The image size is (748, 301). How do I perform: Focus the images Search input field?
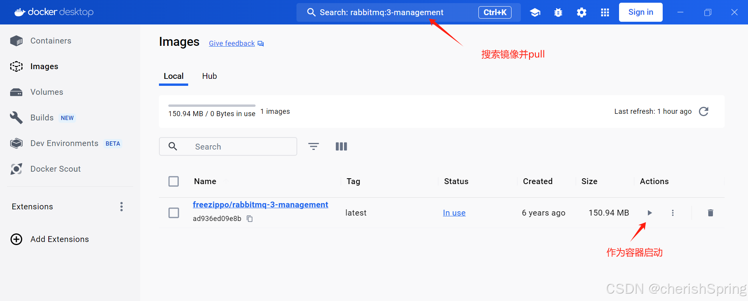coord(228,146)
